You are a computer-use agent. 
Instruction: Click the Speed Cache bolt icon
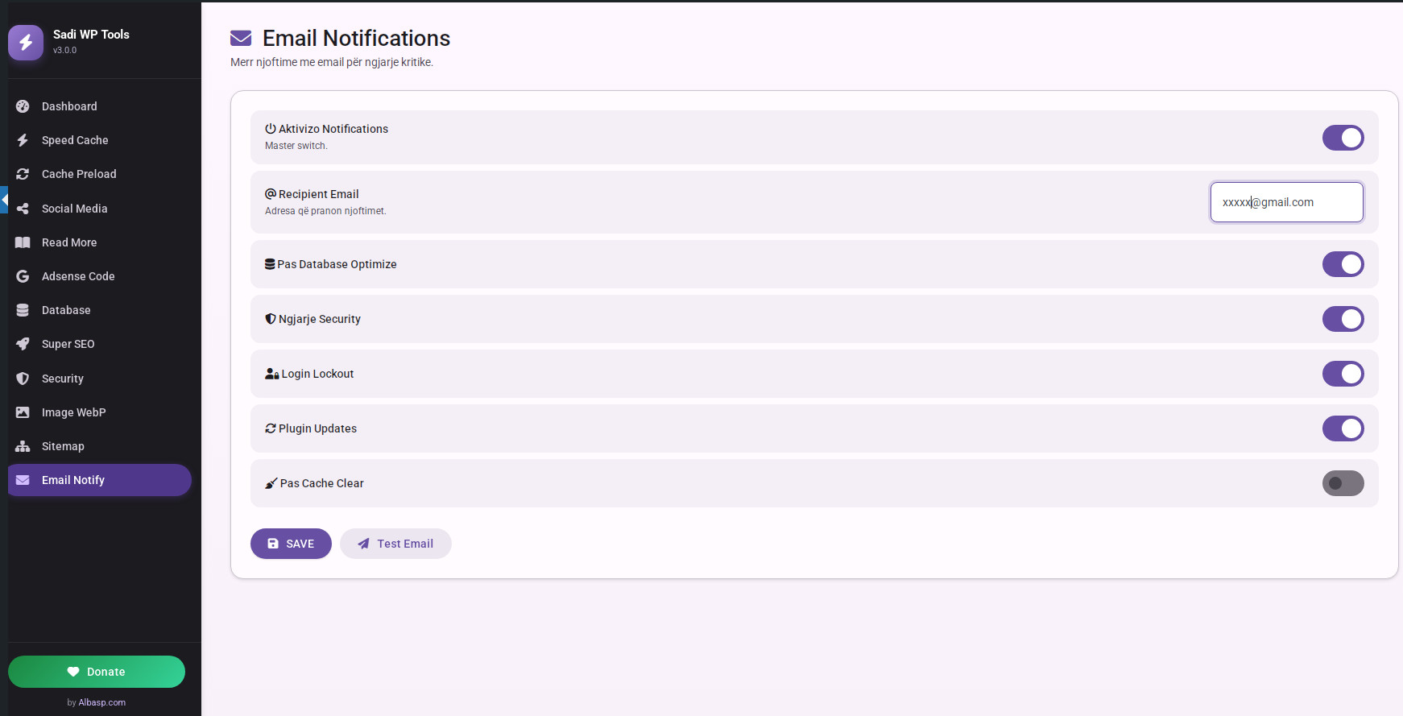click(x=23, y=140)
